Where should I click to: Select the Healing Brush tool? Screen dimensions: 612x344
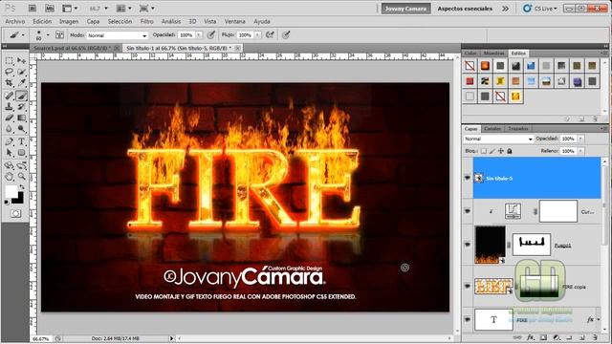tap(9, 96)
